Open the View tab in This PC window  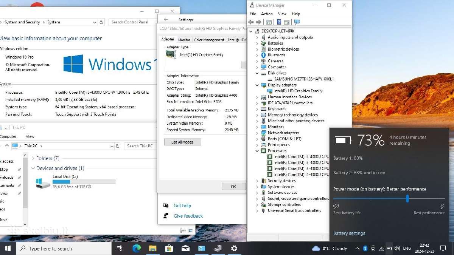[30, 136]
